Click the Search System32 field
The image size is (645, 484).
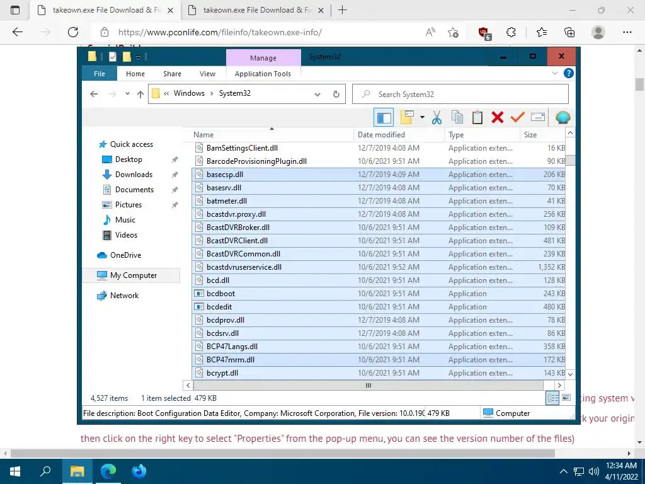pyautogui.click(x=460, y=95)
